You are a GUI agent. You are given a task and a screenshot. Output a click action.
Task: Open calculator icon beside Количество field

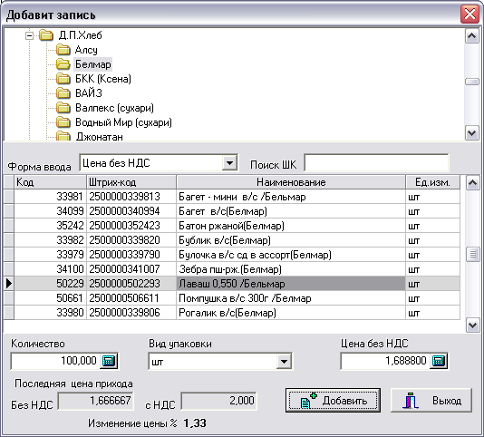click(x=109, y=361)
